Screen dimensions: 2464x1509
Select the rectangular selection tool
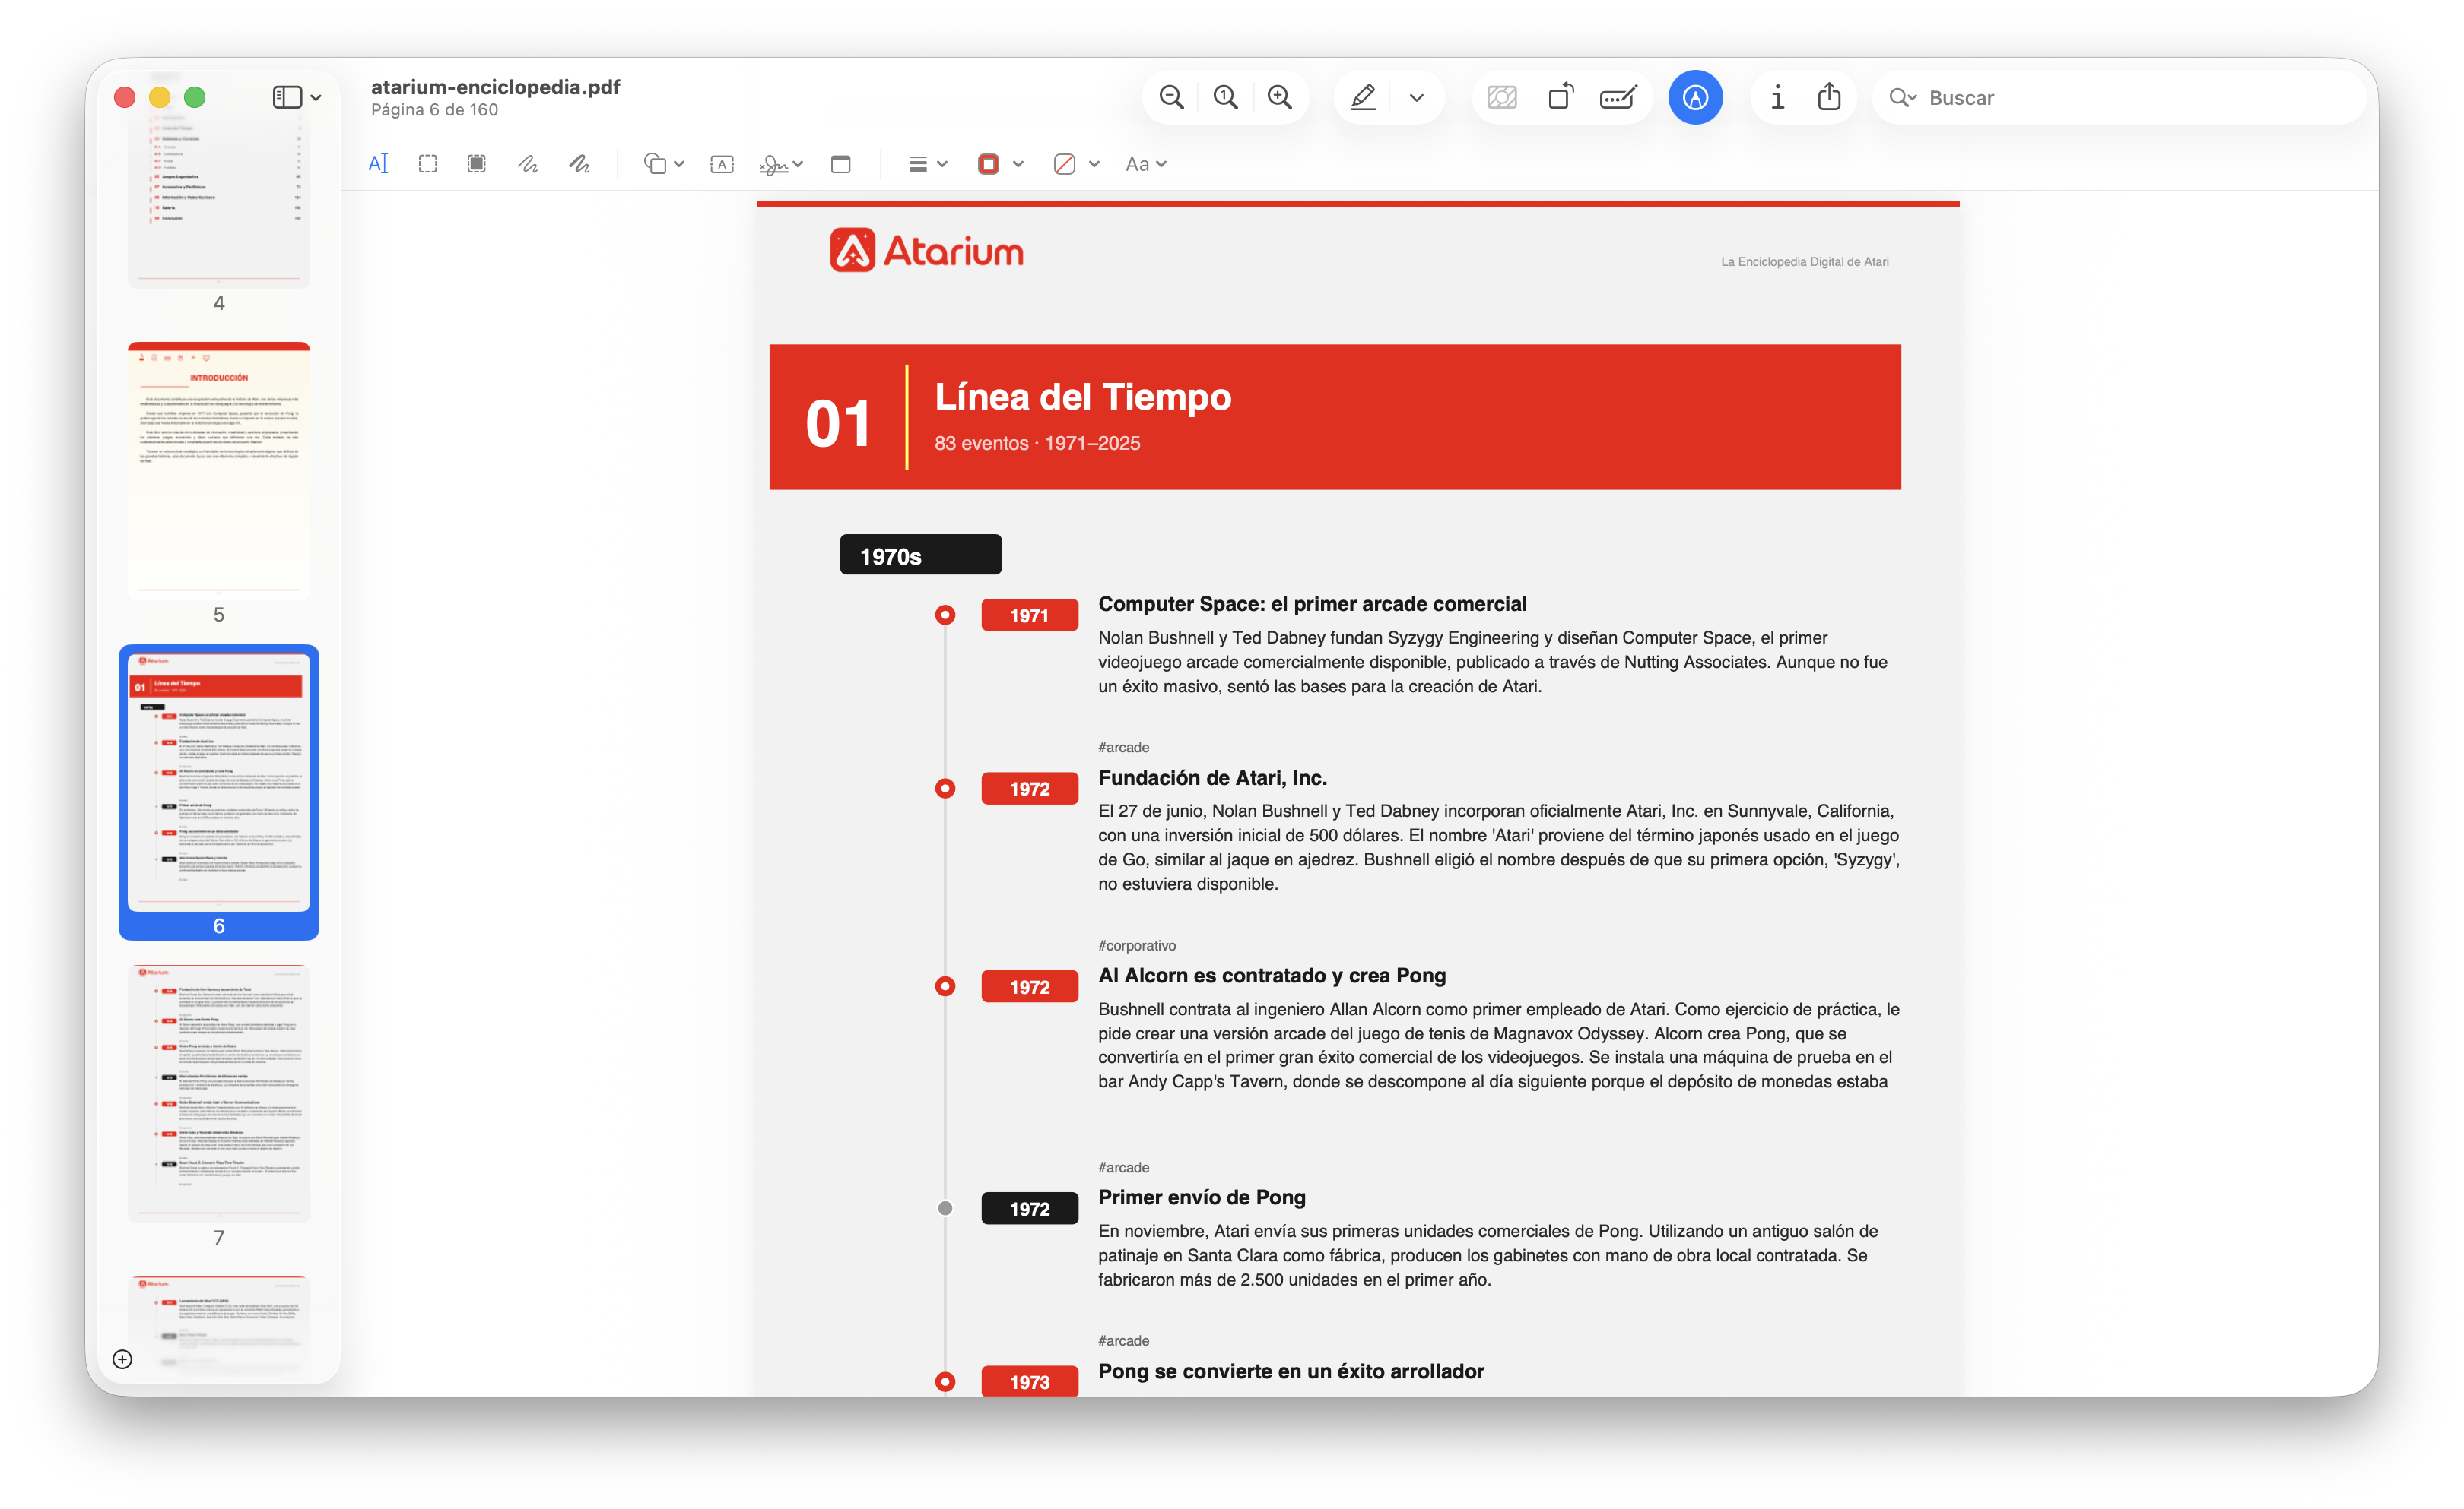[x=428, y=164]
